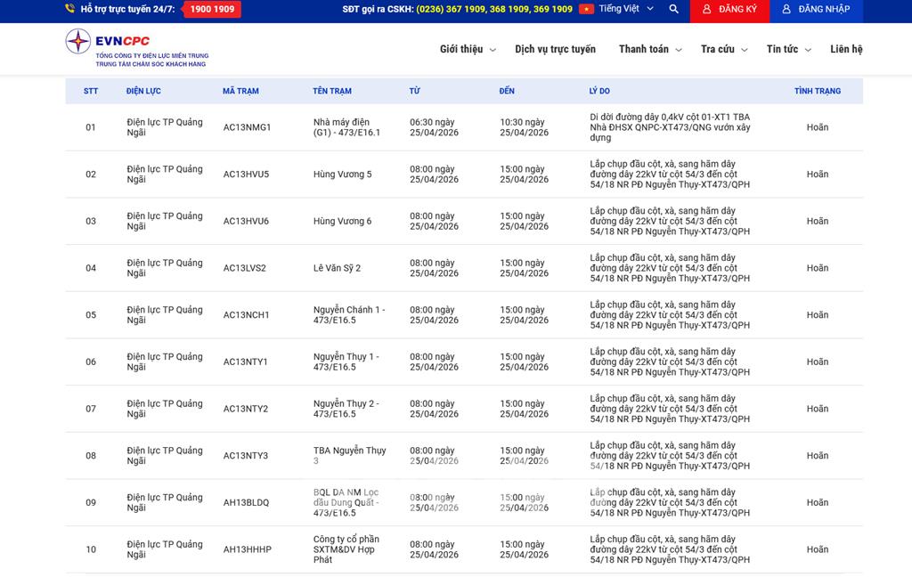912x577 pixels.
Task: Click the ĐĂNG NHẬP login button
Action: [815, 10]
